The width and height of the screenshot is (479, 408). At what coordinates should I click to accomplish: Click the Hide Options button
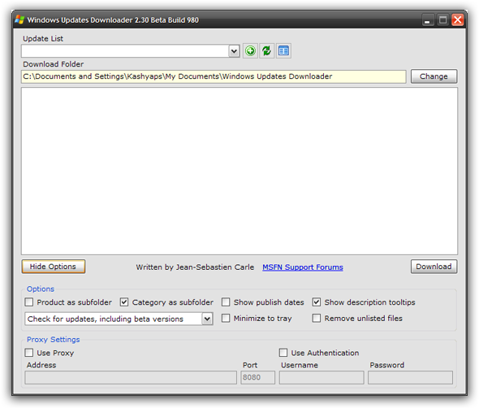[x=53, y=267]
